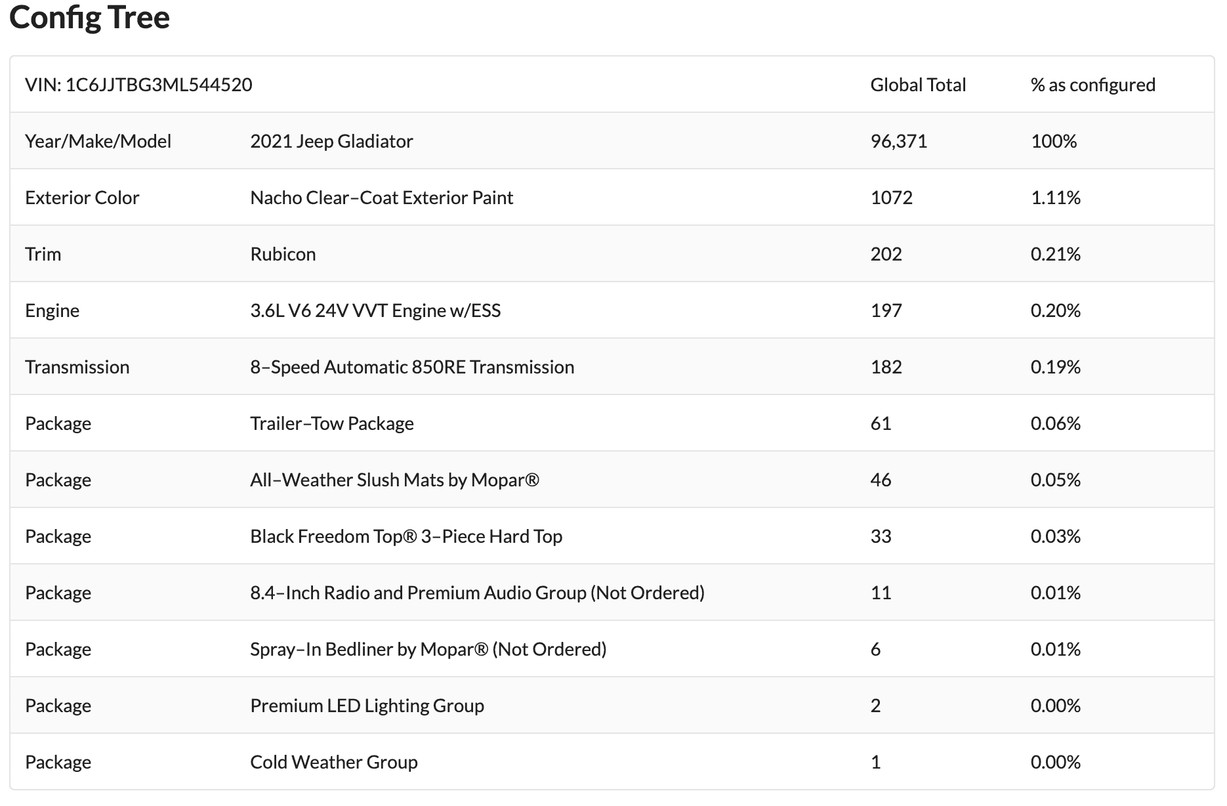Click the 1.11% configured value
Viewport: 1227px width, 806px height.
[1056, 198]
